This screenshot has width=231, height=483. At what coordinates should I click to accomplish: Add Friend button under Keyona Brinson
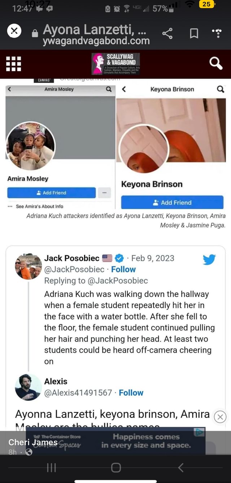pos(172,203)
